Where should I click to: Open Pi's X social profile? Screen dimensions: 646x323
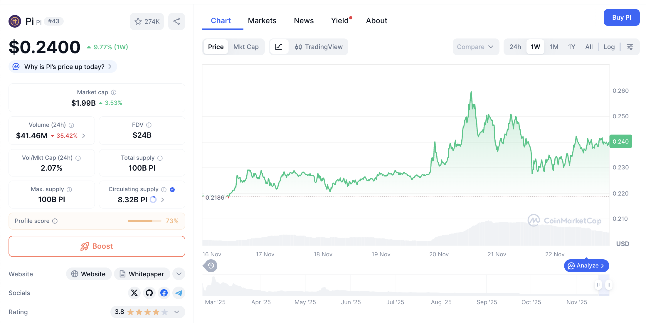[x=134, y=293]
